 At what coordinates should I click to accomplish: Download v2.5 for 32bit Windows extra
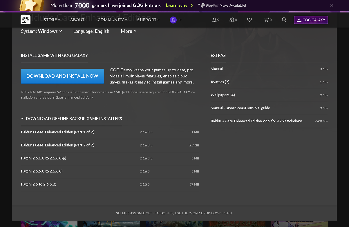coord(269,121)
